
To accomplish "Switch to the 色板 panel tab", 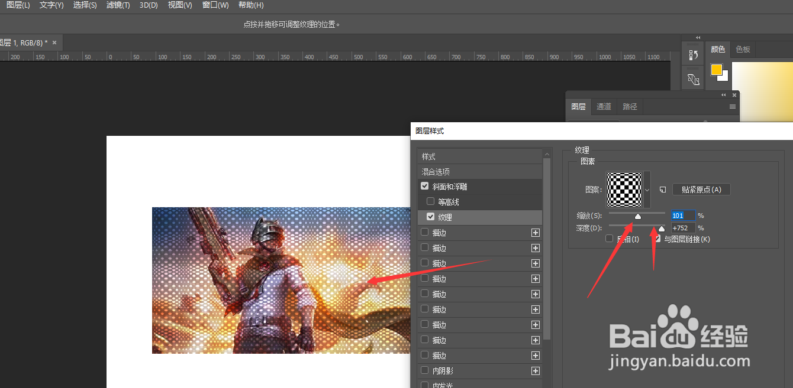I will [x=743, y=50].
